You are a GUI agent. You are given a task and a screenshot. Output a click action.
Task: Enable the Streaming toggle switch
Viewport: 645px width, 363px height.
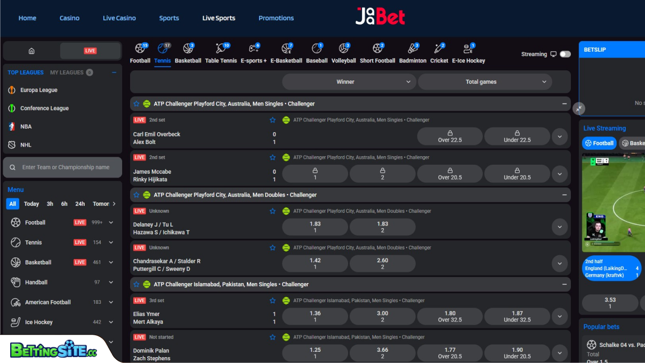pos(565,54)
